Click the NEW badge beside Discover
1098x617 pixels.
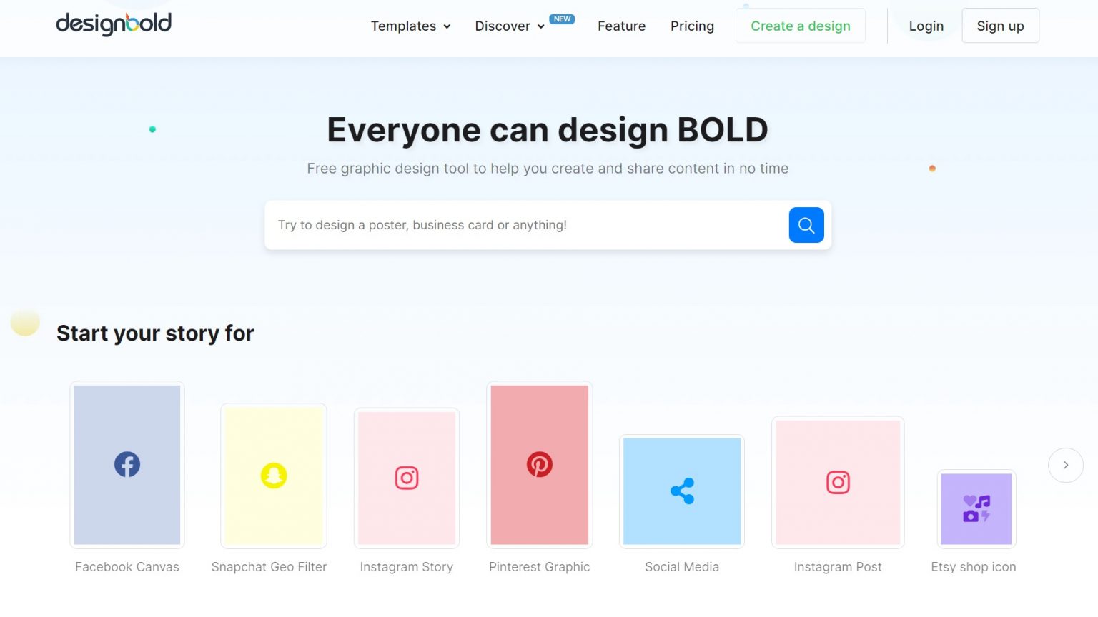coord(562,19)
